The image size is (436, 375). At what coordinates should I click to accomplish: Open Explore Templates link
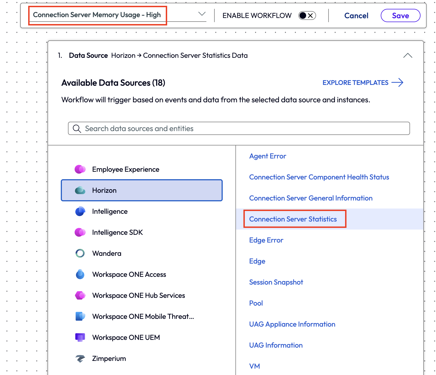pos(363,83)
